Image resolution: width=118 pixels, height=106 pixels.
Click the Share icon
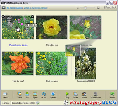[x=76, y=94]
